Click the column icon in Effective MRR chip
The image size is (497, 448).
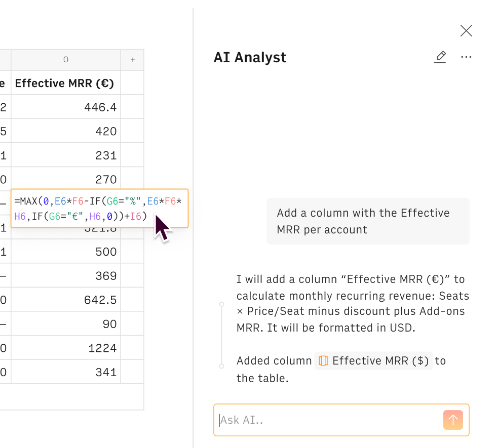(323, 361)
